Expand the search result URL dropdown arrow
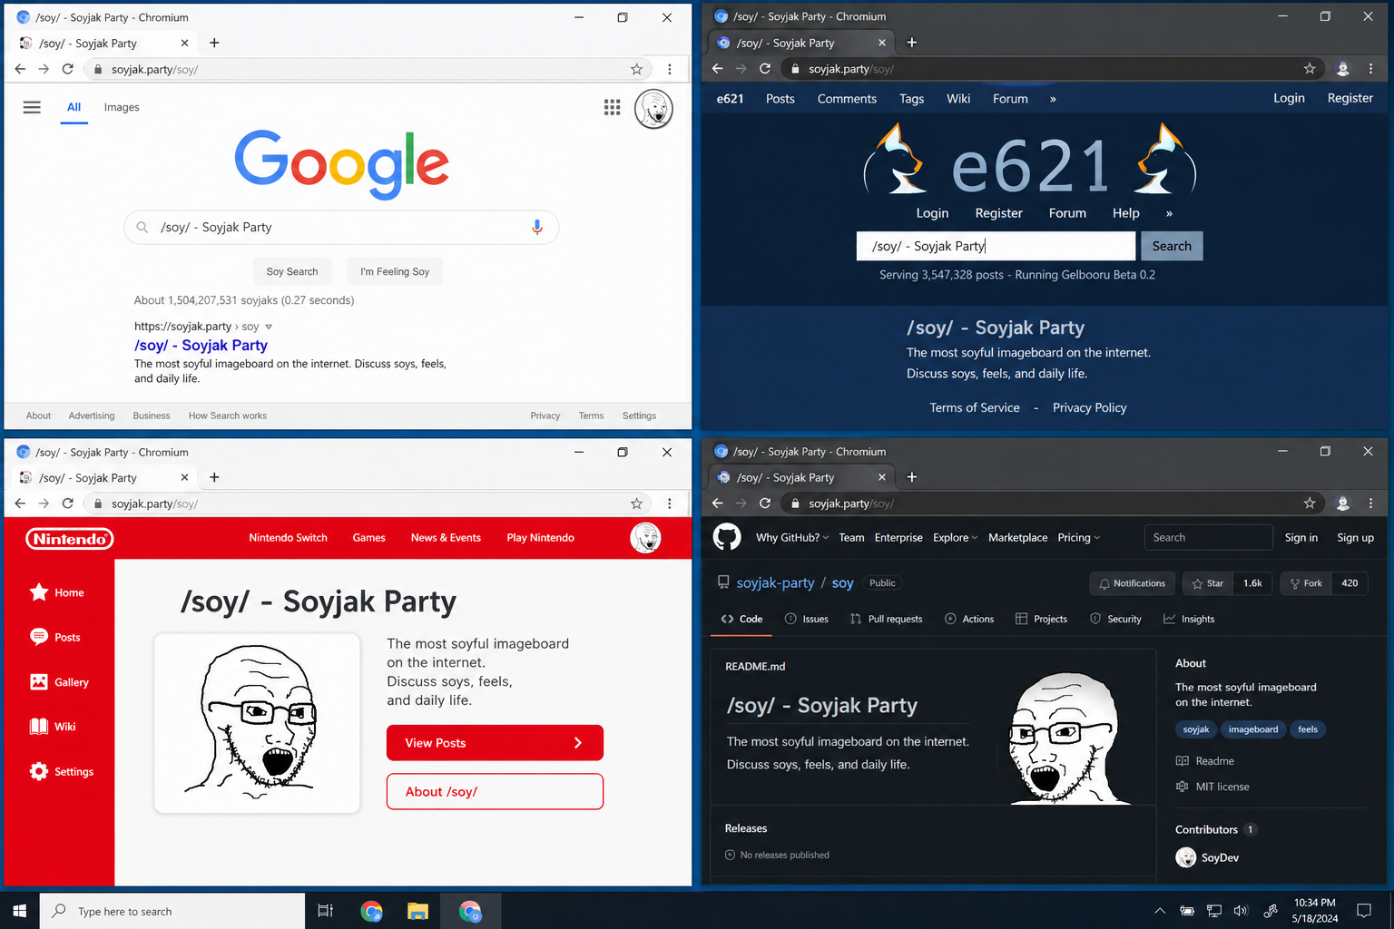Screen dimensions: 1394x929 [x=269, y=327]
